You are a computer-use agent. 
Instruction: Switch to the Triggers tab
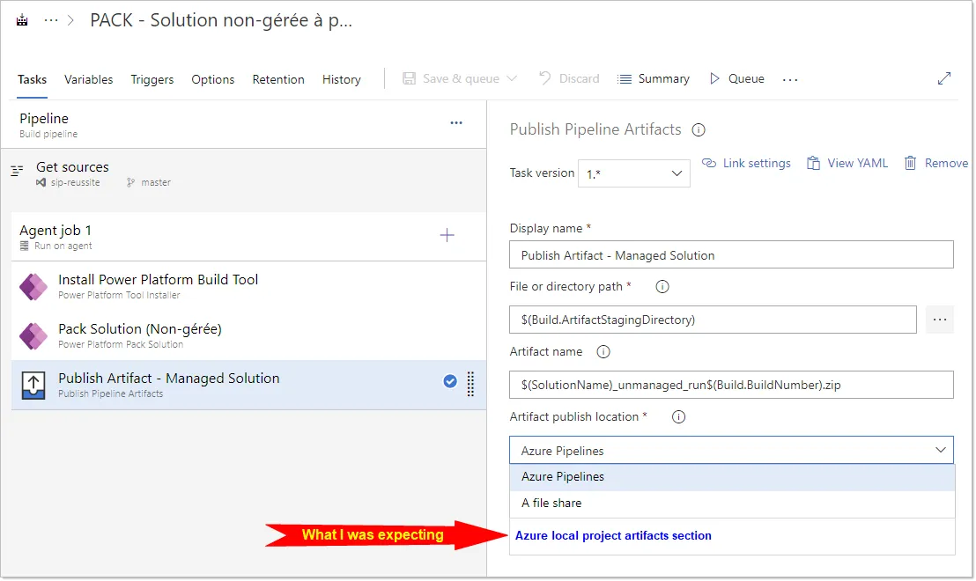pos(152,79)
